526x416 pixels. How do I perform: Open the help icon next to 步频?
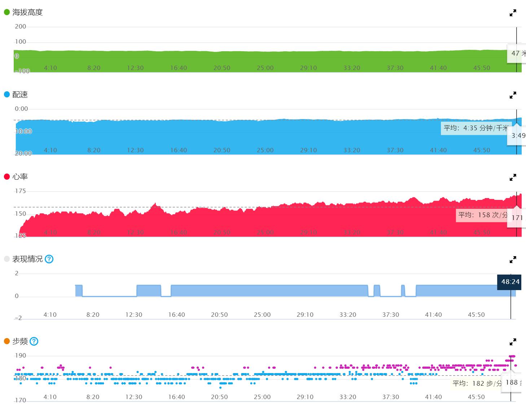tap(34, 341)
